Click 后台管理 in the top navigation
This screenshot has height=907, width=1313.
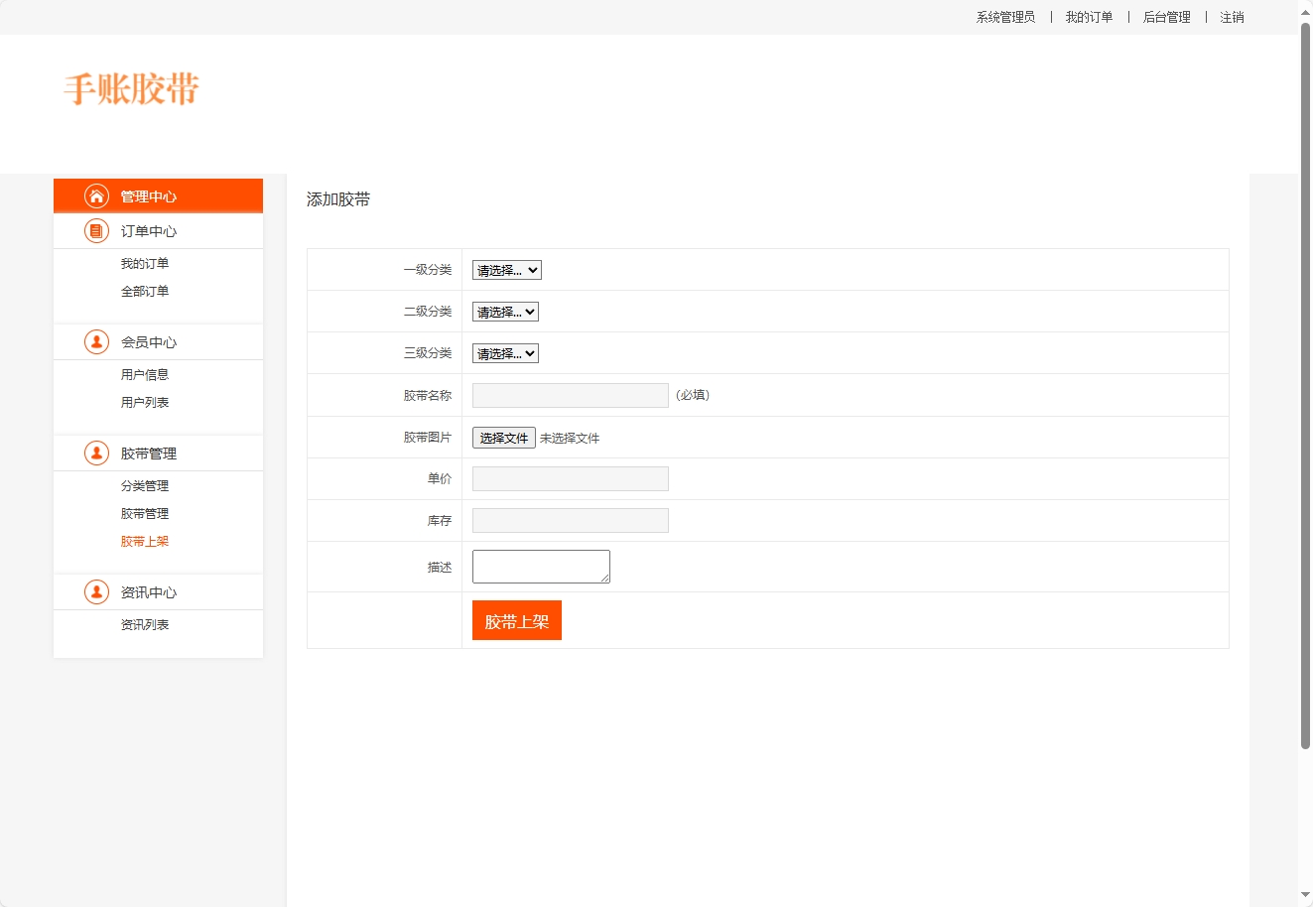[x=1165, y=17]
